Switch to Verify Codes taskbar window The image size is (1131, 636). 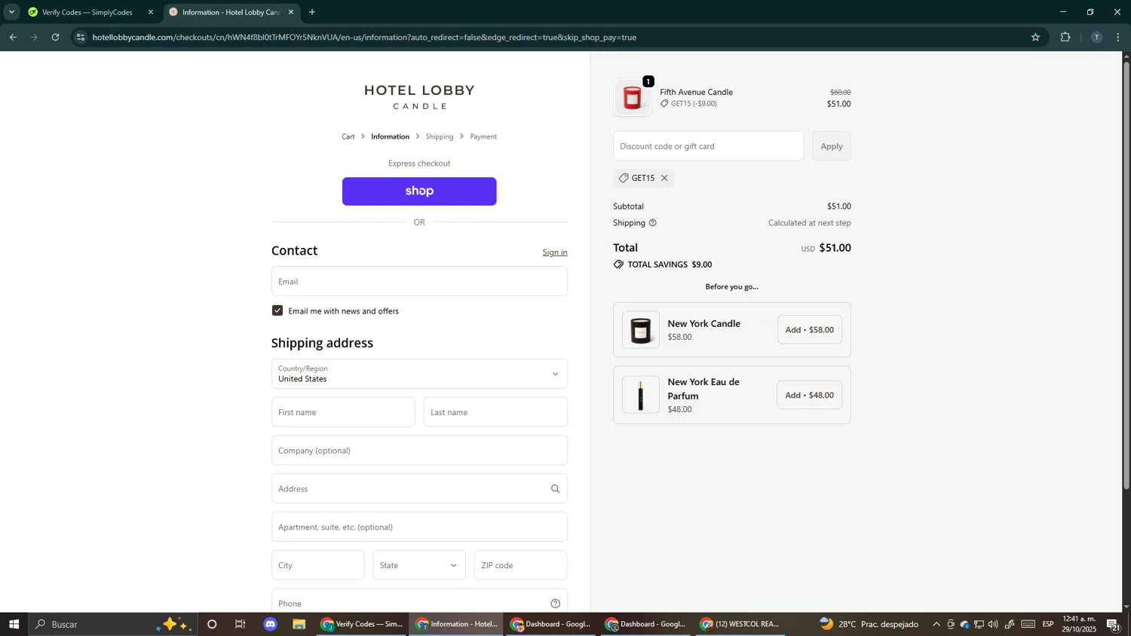point(363,624)
